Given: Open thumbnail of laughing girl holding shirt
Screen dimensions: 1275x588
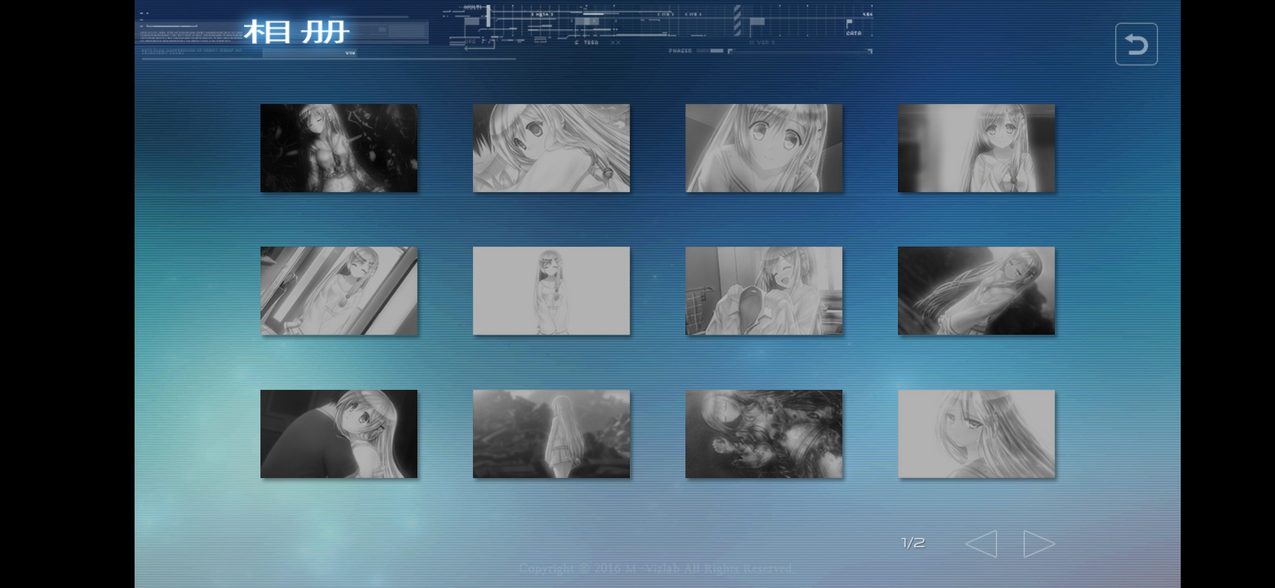Looking at the screenshot, I should (x=764, y=291).
